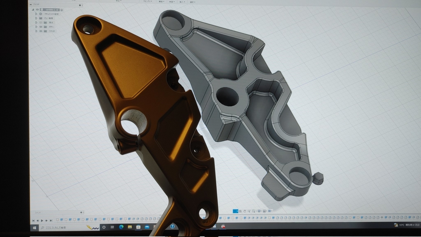Open the 挿入 toolbar menu

(182, 2)
